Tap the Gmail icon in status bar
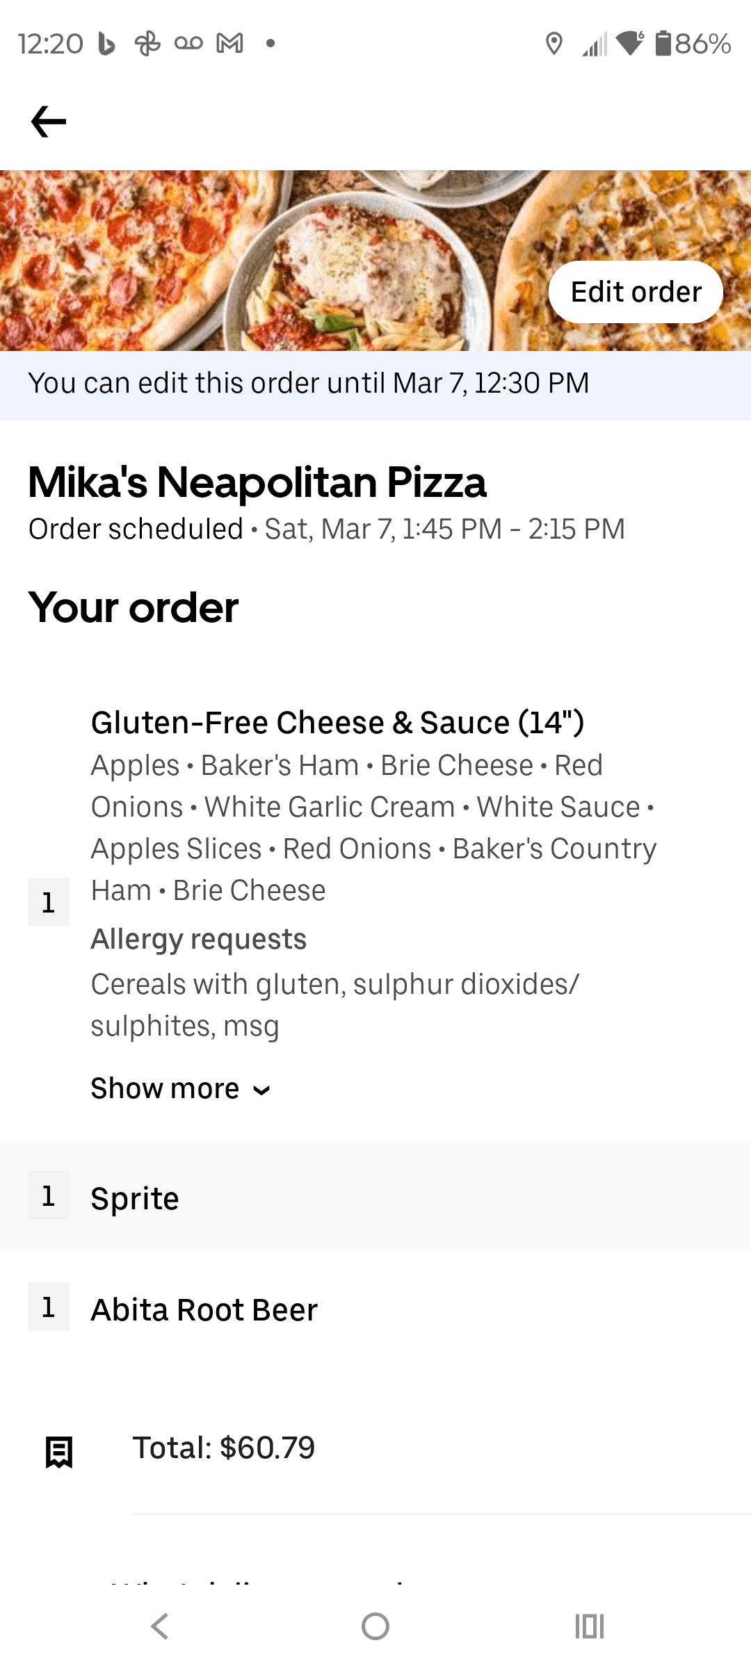 (x=229, y=44)
